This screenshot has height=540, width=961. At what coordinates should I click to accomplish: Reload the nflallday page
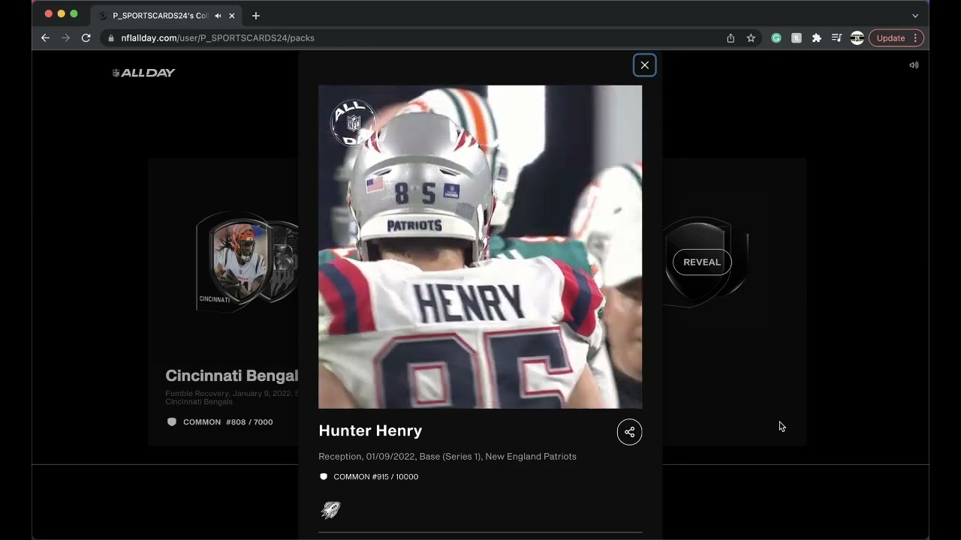[86, 37]
